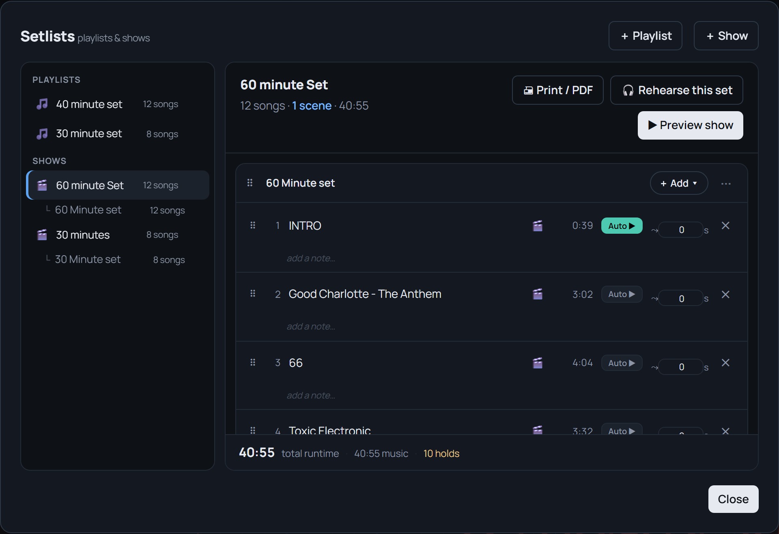
Task: Click the gap seconds field on INTRO row
Action: point(681,230)
